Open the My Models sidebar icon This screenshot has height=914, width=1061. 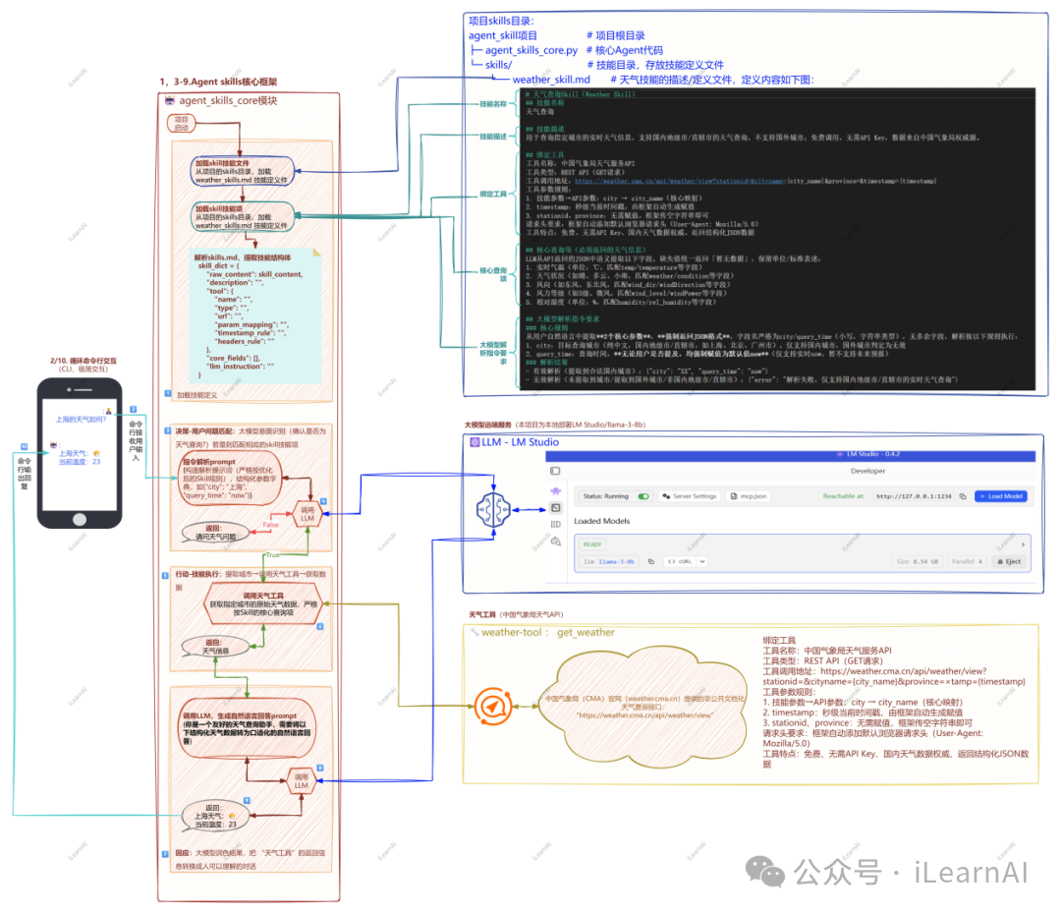(x=555, y=524)
